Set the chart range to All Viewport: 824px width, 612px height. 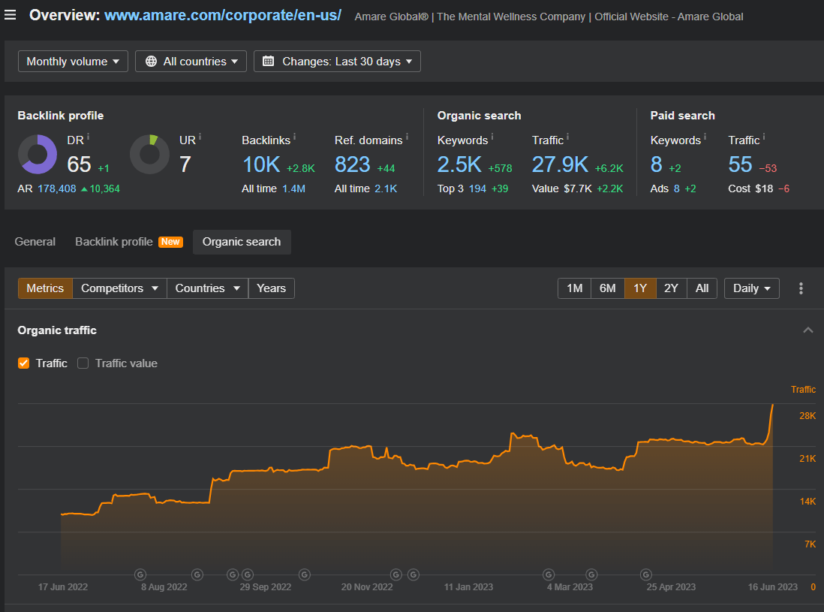[x=702, y=288]
